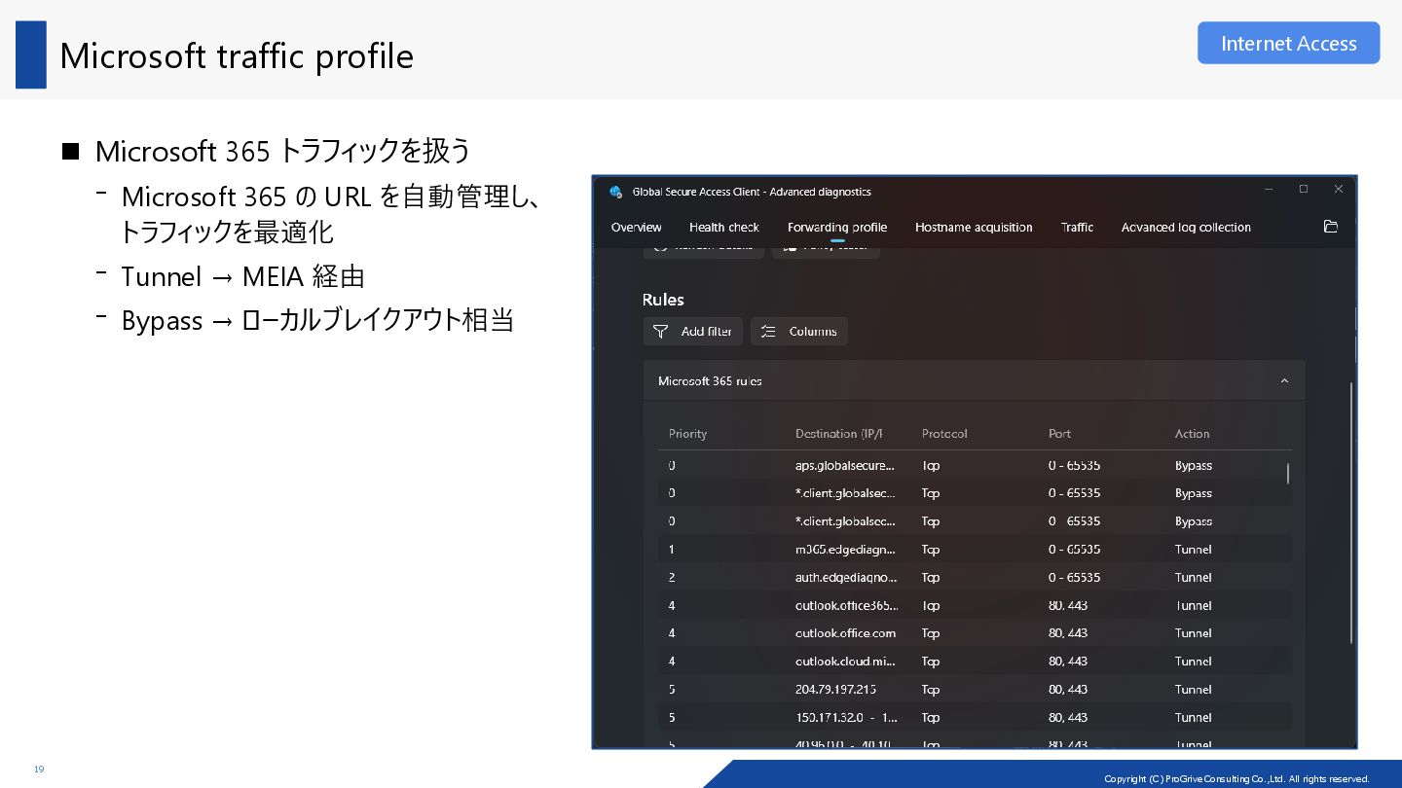Click Tcp protocol in the m365.edgediagn... row
Viewport: 1402px width, 788px height.
[x=931, y=550]
